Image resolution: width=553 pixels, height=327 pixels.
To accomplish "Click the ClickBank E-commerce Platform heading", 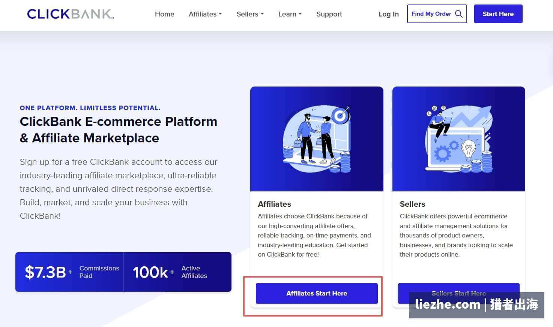I will (119, 130).
